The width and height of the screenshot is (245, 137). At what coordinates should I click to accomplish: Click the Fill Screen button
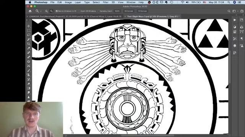click(142, 11)
